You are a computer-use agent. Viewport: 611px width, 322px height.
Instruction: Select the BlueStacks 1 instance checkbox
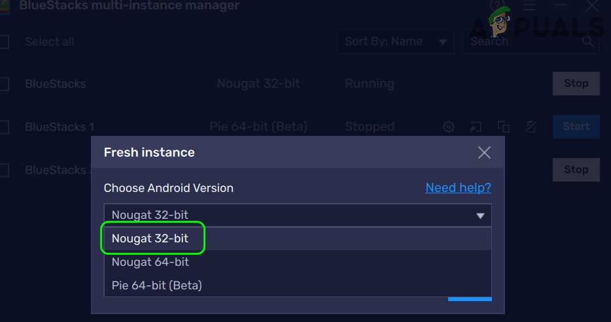coord(4,127)
